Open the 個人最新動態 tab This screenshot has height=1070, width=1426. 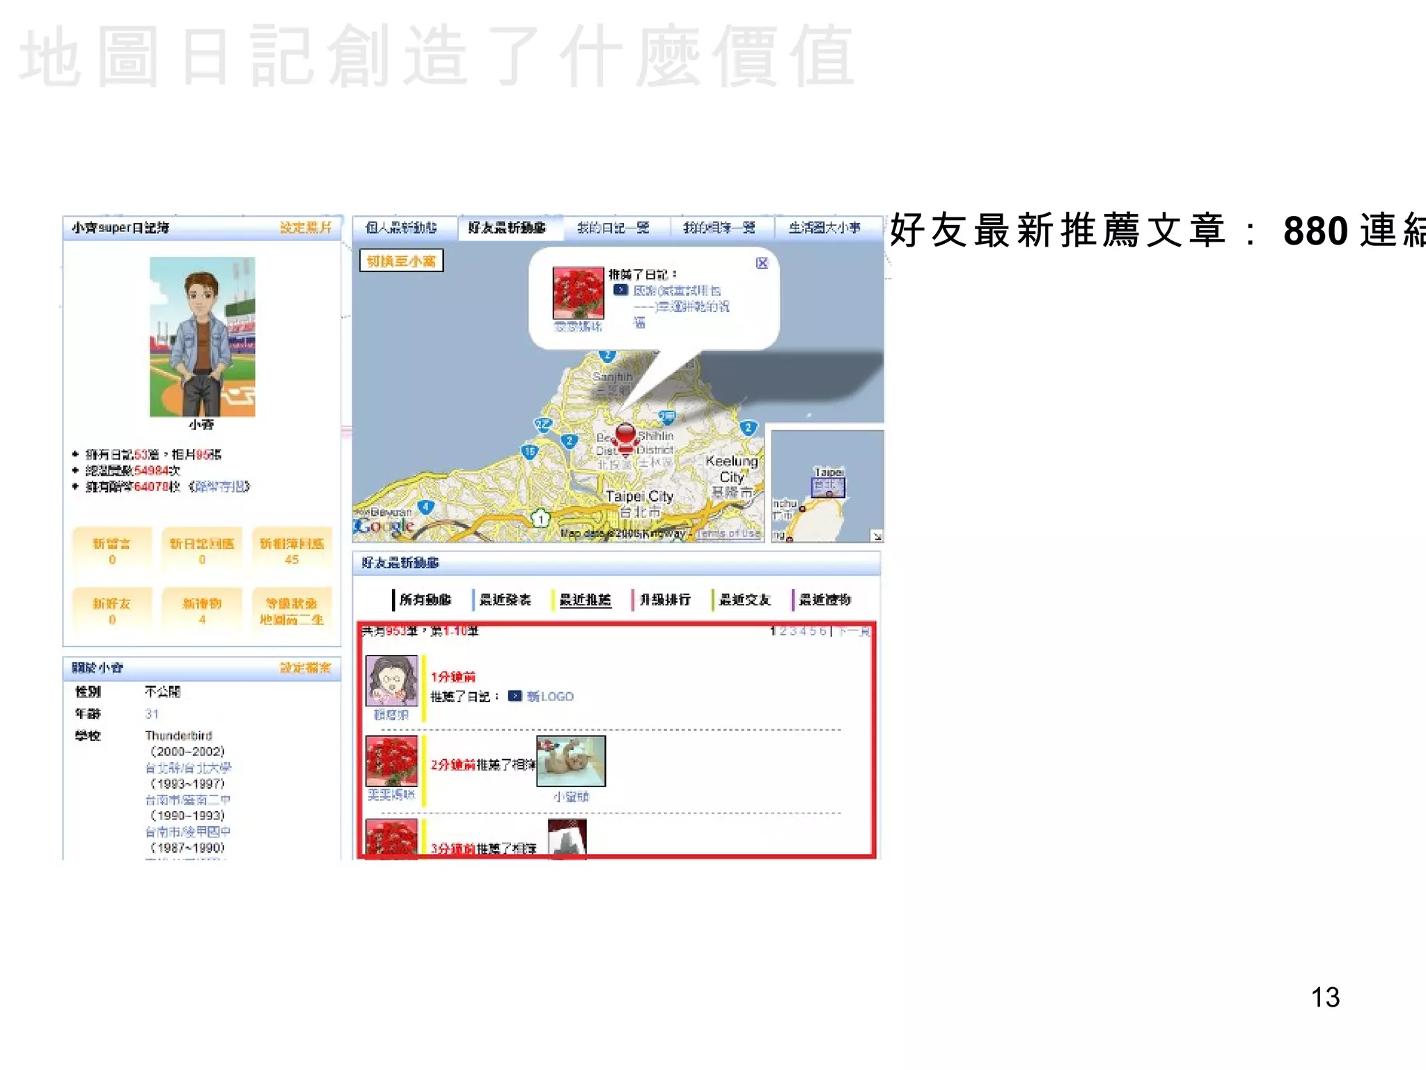pos(402,228)
